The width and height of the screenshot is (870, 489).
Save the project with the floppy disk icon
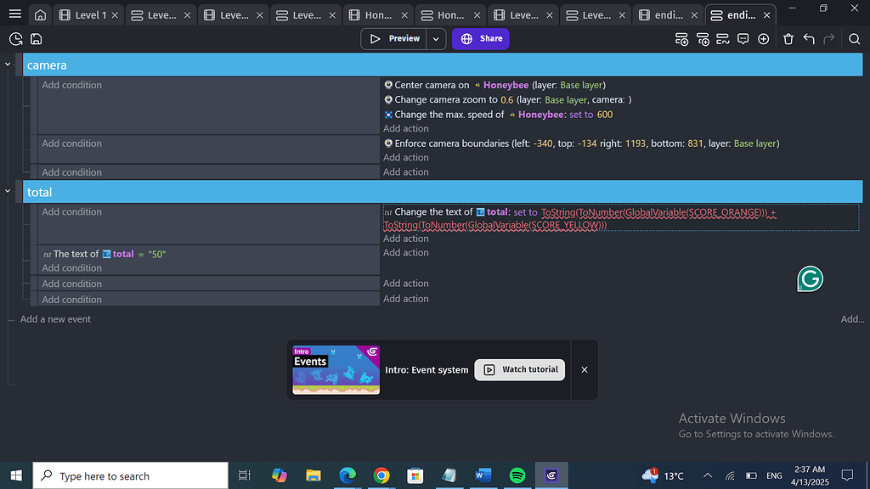(36, 39)
